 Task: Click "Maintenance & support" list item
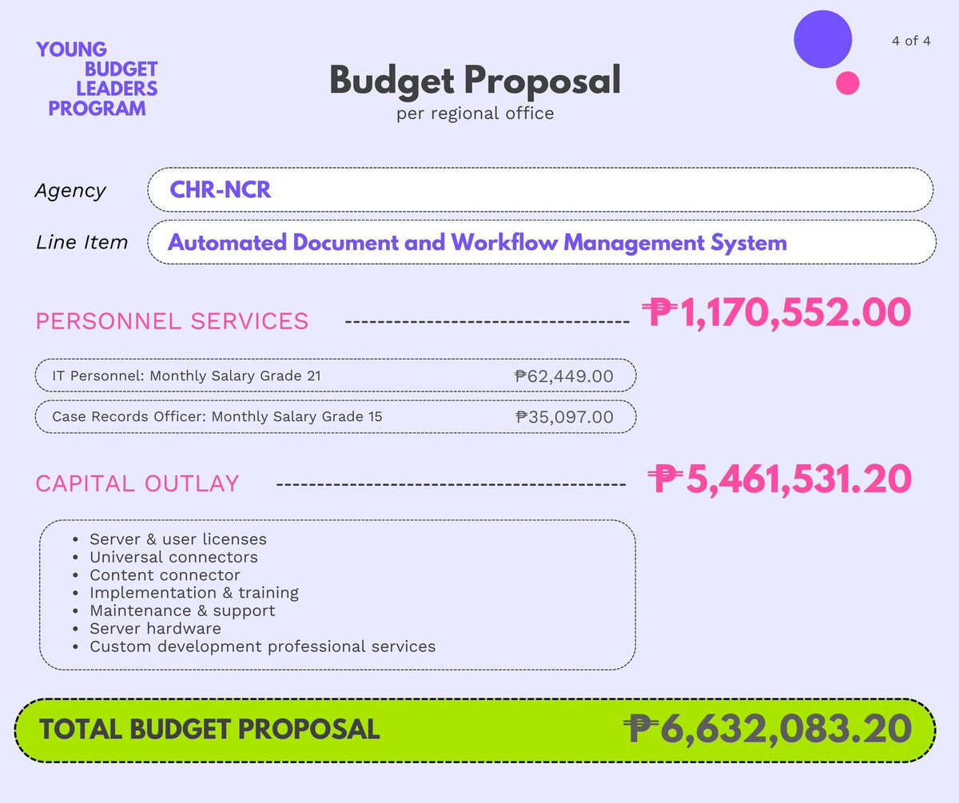[182, 610]
